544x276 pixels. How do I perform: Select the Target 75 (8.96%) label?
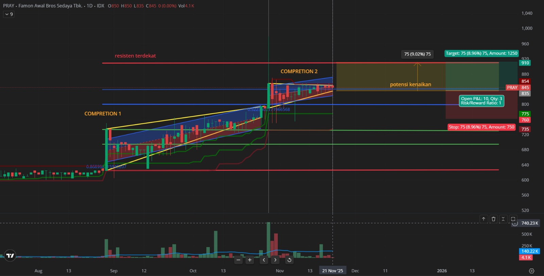coord(481,53)
